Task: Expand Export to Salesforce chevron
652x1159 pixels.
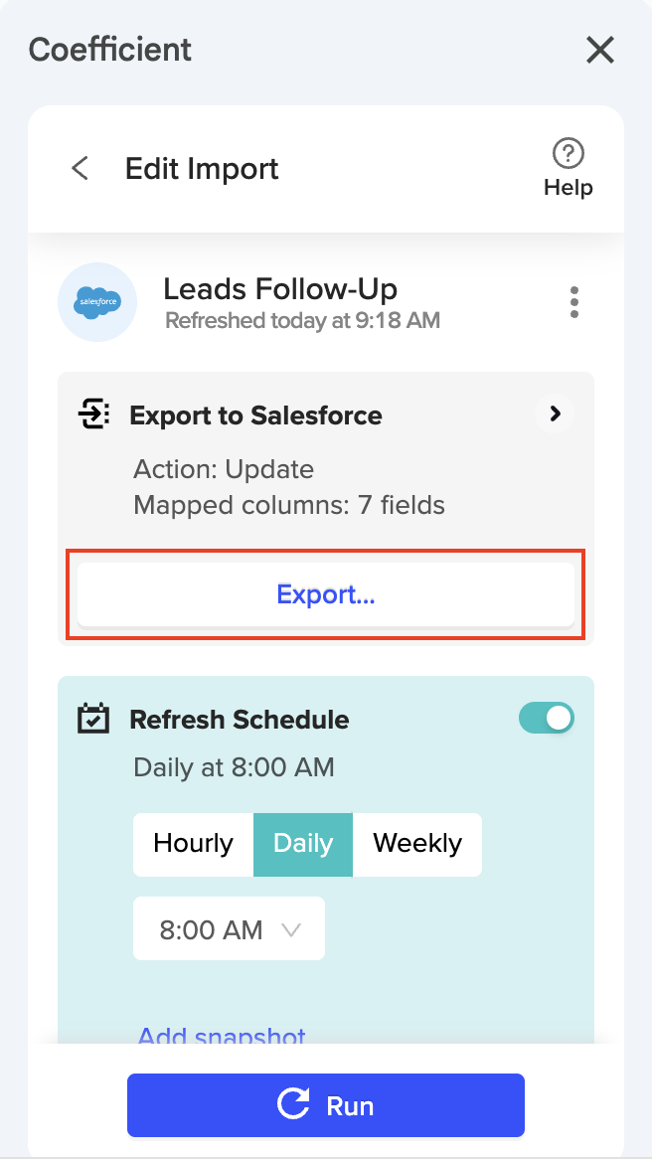Action: coord(556,414)
